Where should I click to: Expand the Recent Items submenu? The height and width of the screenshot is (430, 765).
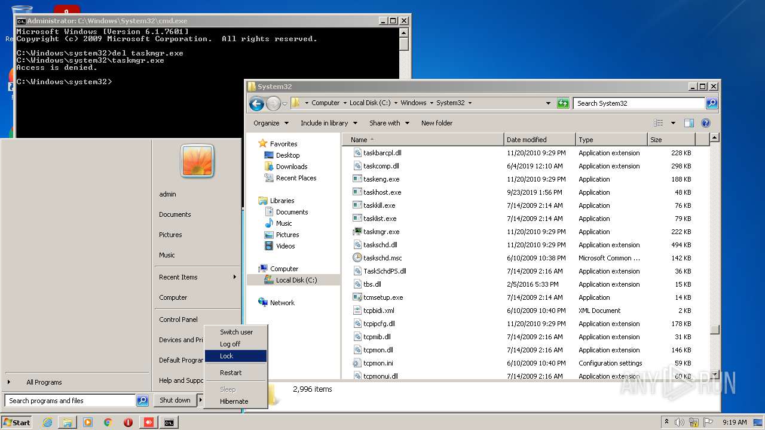[234, 277]
